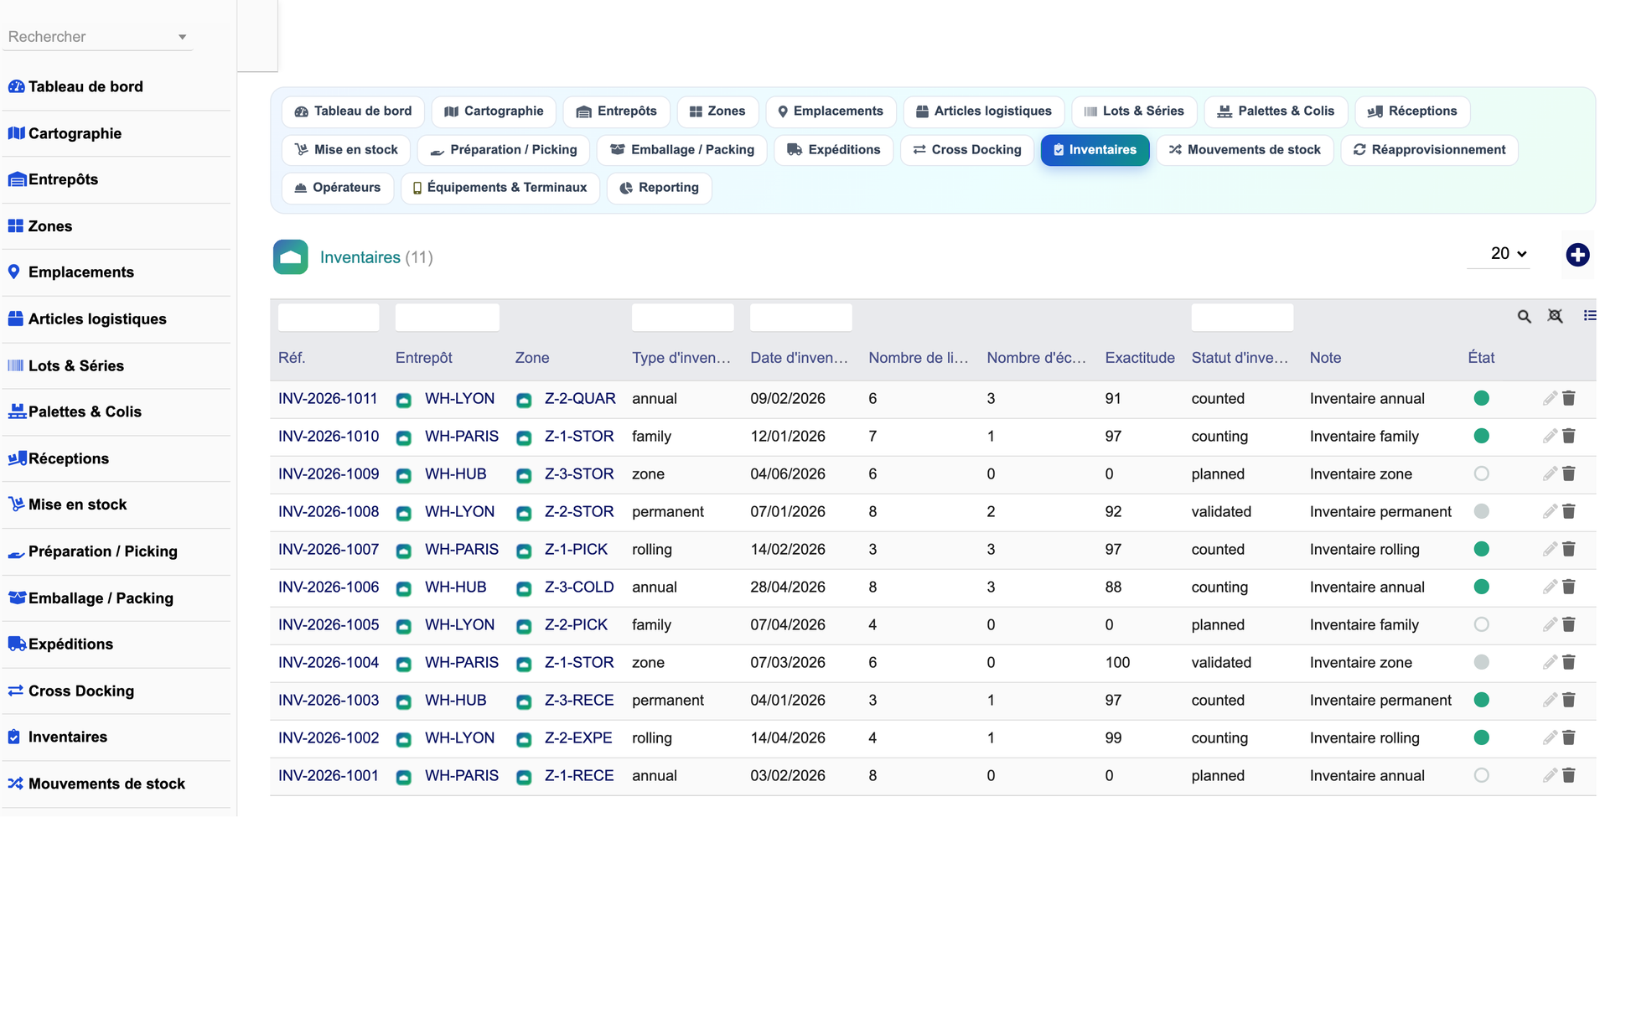Screen dimensions: 1631x1009
Task: Delete inventory INV-2026-1010 with trash icon
Action: pyautogui.click(x=1569, y=436)
